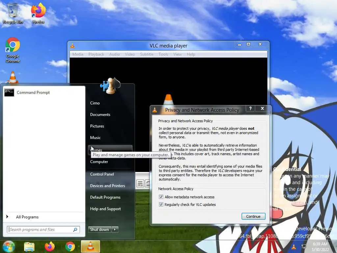The width and height of the screenshot is (337, 253).
Task: Open the Playback menu in VLC
Action: pyautogui.click(x=96, y=54)
